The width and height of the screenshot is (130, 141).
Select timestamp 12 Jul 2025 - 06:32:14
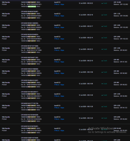(x=86, y=38)
